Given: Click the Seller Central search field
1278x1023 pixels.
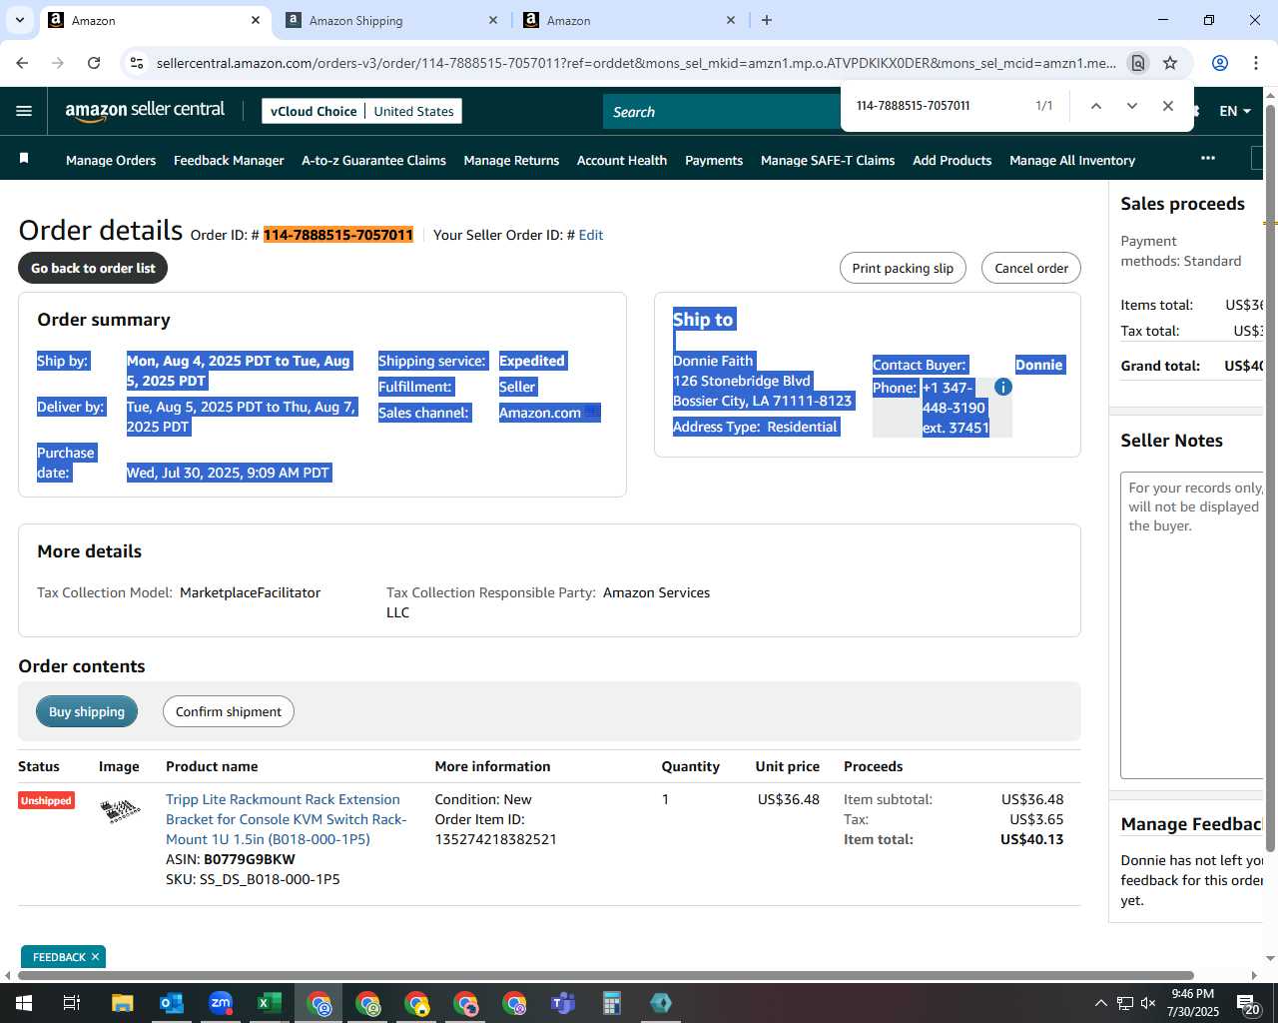Looking at the screenshot, I should click(721, 112).
